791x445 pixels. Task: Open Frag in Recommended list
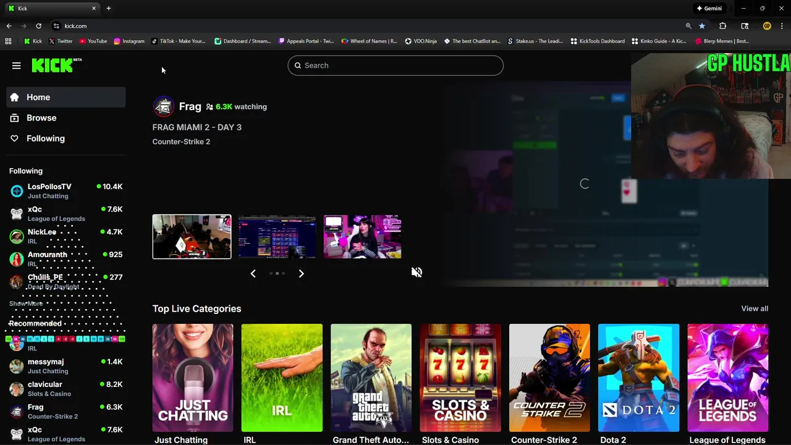66,412
